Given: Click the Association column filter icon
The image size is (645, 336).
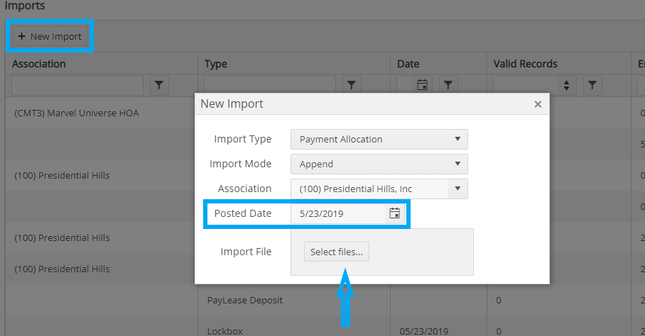Looking at the screenshot, I should [x=159, y=85].
